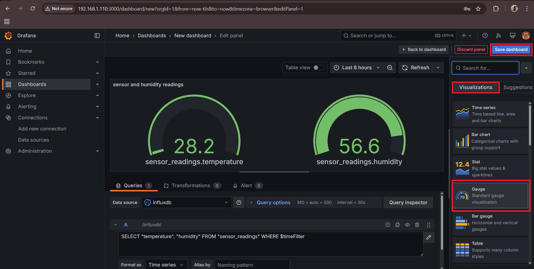Image resolution: width=534 pixels, height=269 pixels.
Task: Enable Table view toggle
Action: click(x=318, y=67)
